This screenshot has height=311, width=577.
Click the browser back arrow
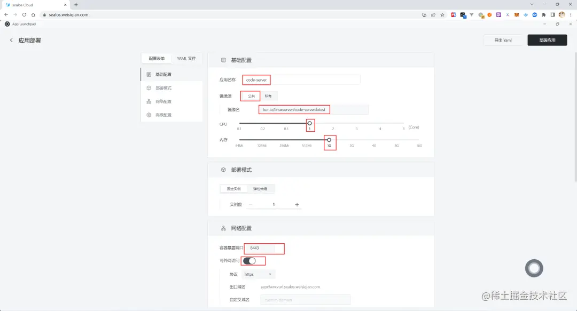pyautogui.click(x=6, y=15)
